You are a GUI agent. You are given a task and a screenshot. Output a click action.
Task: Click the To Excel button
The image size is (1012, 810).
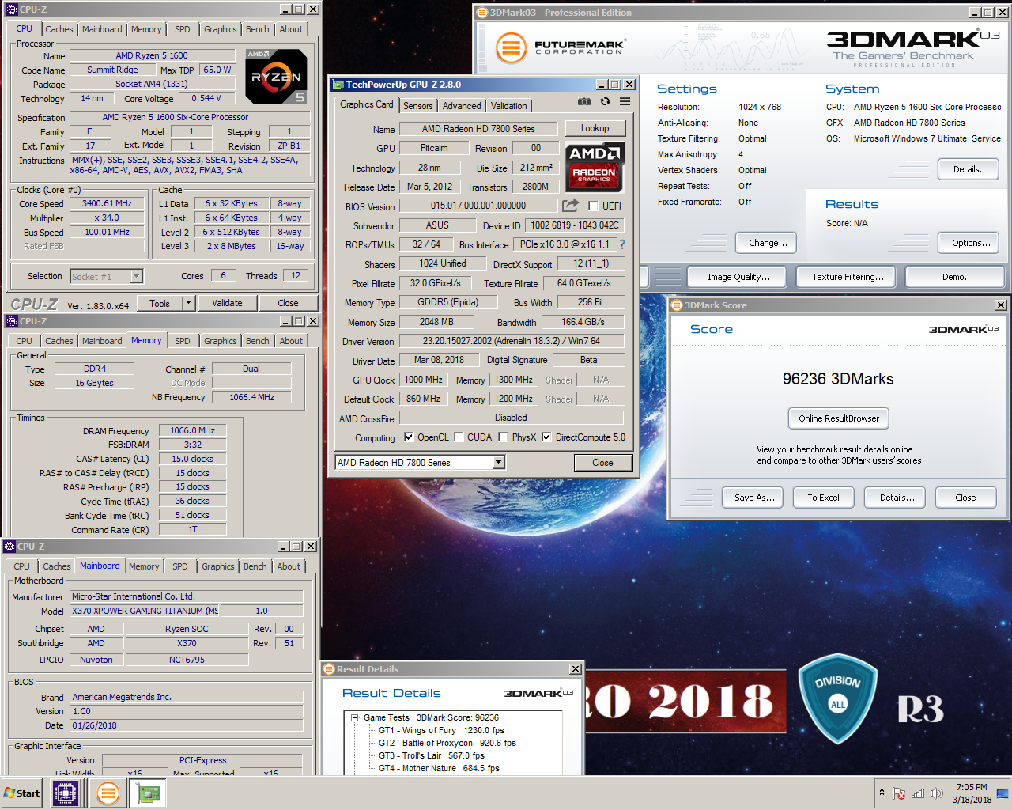[x=823, y=498]
